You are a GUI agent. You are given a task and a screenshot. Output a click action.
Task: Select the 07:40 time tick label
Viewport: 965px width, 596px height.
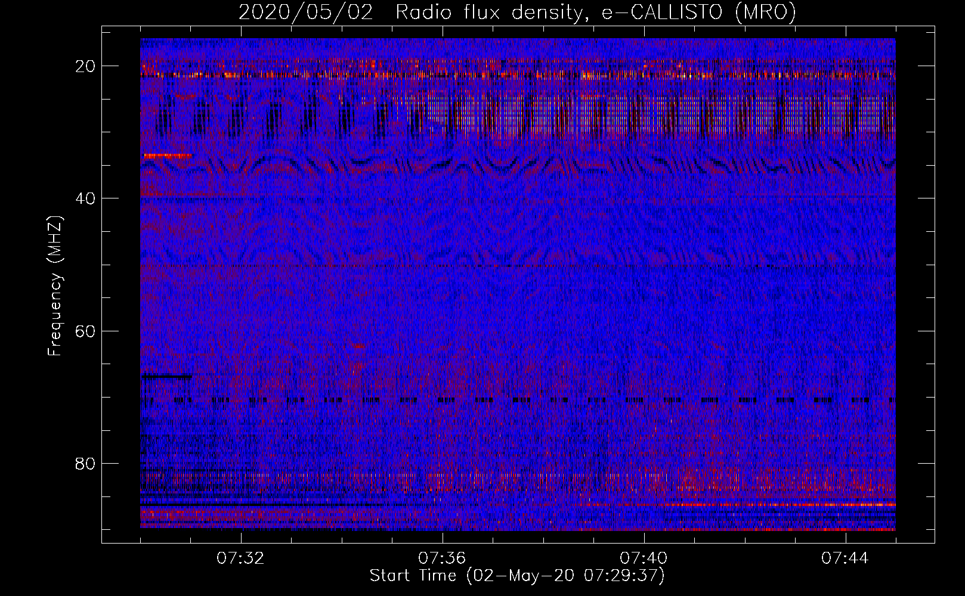click(x=644, y=558)
